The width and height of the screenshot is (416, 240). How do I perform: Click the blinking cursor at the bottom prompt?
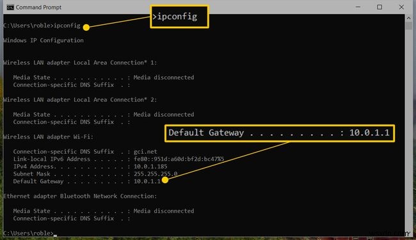point(55,235)
